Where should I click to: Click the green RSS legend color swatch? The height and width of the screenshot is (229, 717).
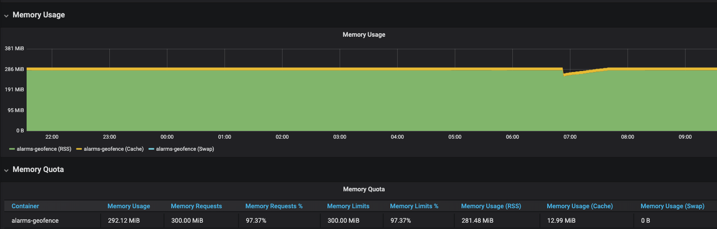click(x=12, y=149)
